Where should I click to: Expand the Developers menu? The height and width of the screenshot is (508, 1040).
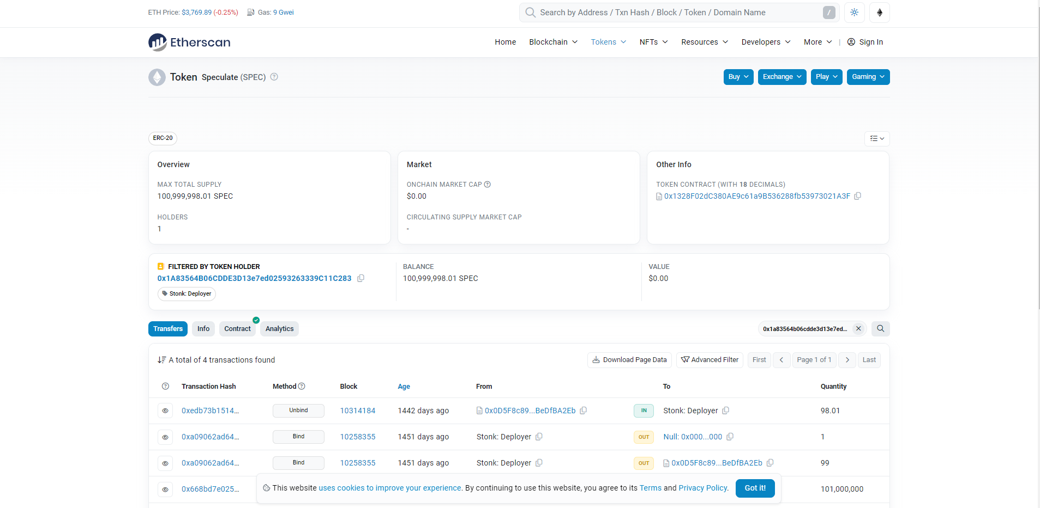[766, 42]
